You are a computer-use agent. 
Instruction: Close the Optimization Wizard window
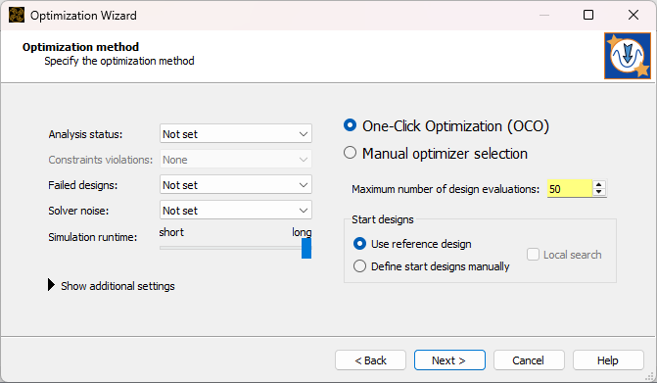click(x=634, y=15)
